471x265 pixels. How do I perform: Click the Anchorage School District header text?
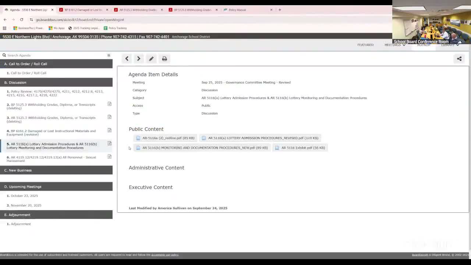[191, 37]
